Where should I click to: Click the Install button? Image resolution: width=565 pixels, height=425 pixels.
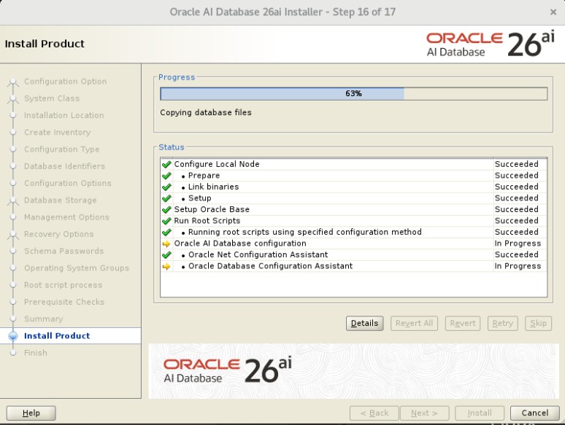point(480,413)
